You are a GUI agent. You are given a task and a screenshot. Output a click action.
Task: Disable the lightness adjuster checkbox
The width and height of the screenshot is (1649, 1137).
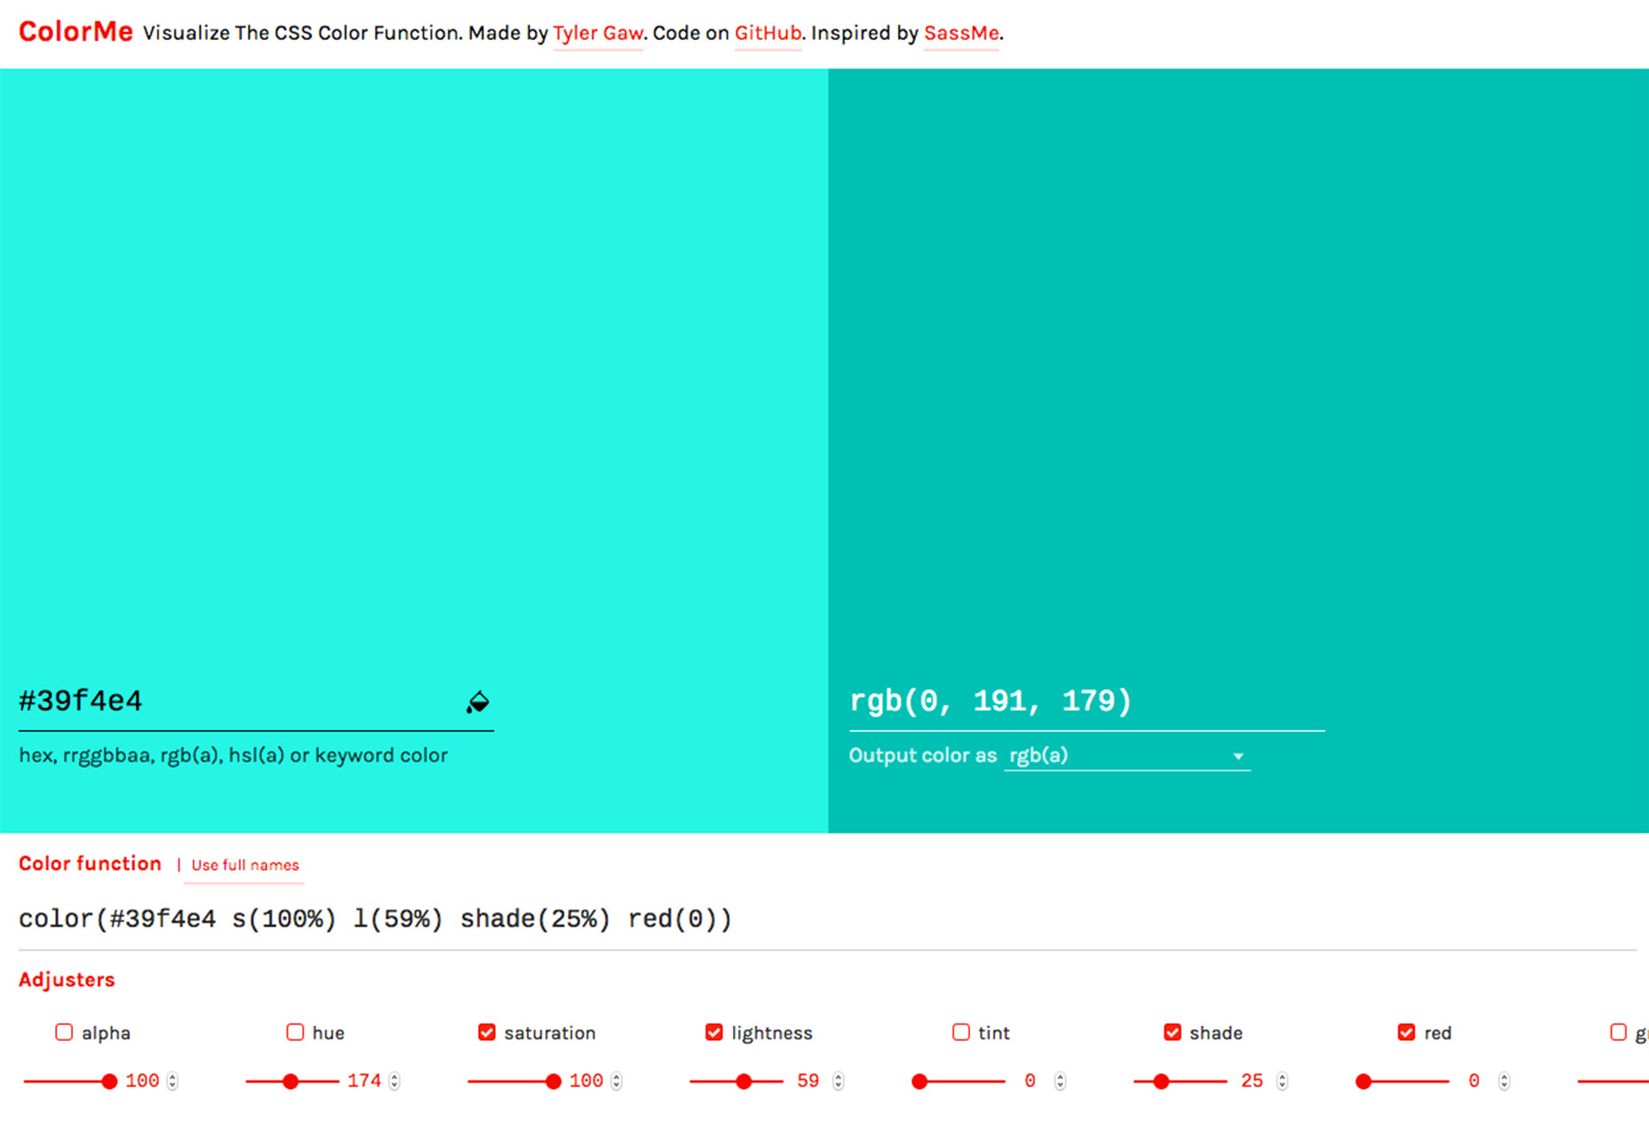(713, 1032)
